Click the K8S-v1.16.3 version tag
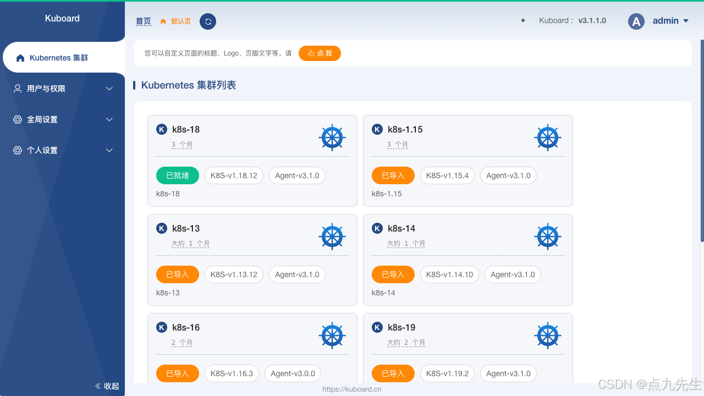 (x=232, y=373)
